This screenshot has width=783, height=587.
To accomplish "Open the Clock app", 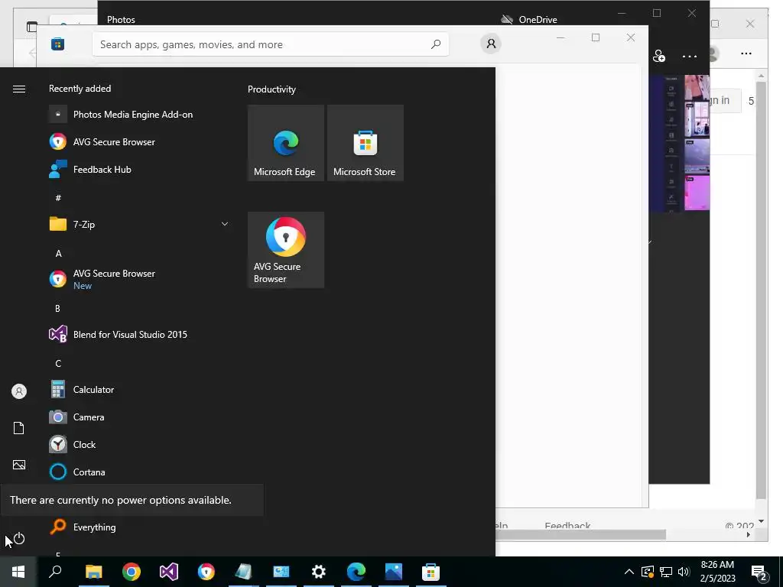I will [140, 444].
